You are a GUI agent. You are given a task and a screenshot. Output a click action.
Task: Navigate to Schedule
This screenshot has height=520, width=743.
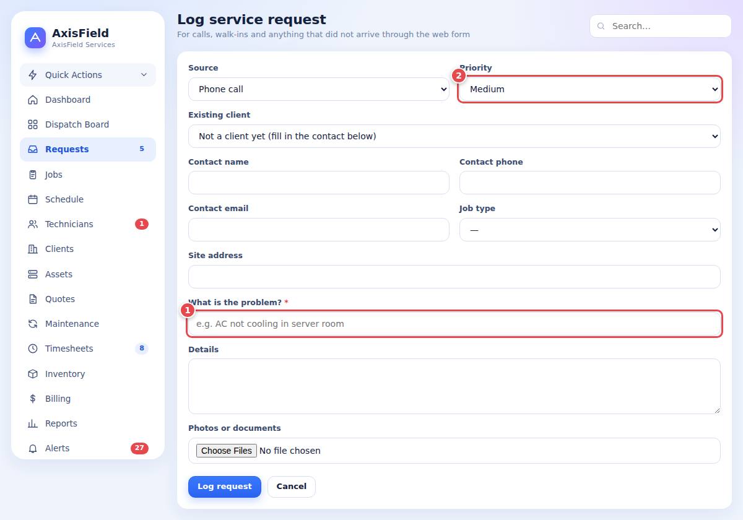(x=88, y=199)
